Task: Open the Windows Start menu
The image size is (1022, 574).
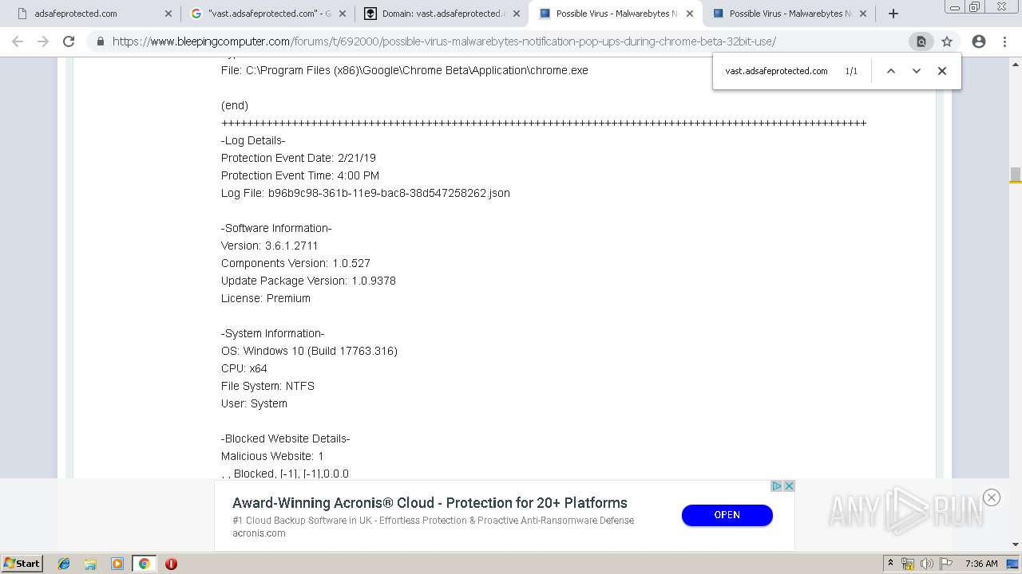Action: point(22,564)
